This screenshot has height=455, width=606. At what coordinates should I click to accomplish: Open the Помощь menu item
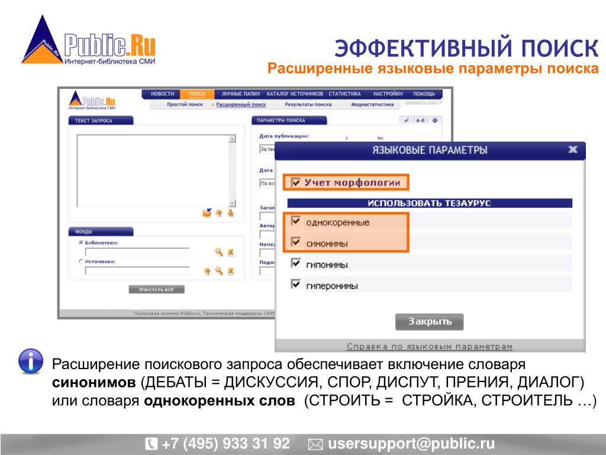(424, 94)
